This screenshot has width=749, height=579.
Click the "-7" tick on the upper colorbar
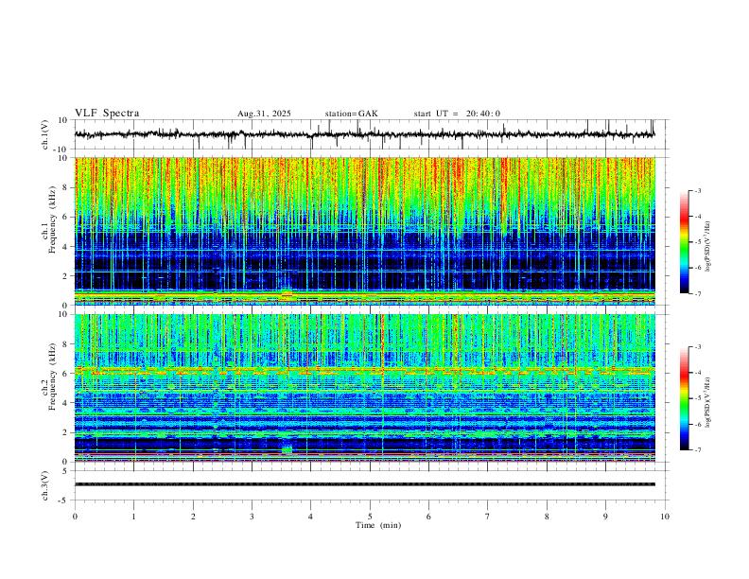(698, 293)
